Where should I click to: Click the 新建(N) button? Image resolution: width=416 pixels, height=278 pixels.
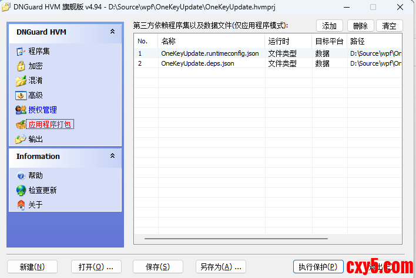click(x=32, y=267)
